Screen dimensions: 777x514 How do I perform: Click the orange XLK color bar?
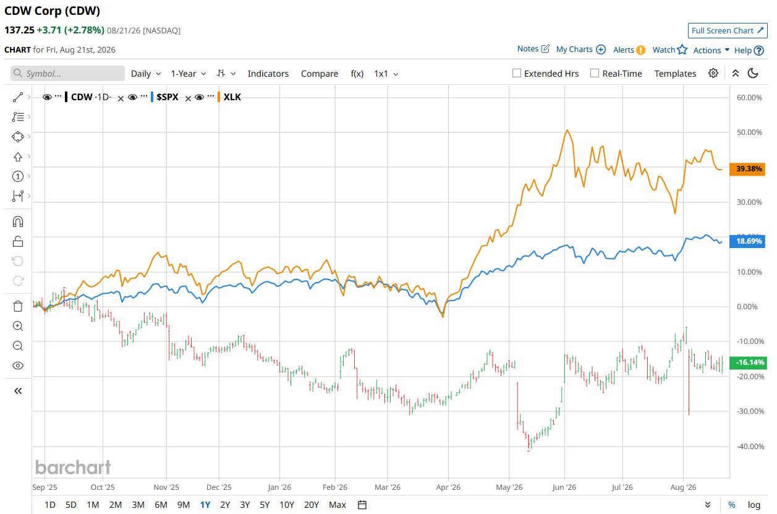coord(219,97)
